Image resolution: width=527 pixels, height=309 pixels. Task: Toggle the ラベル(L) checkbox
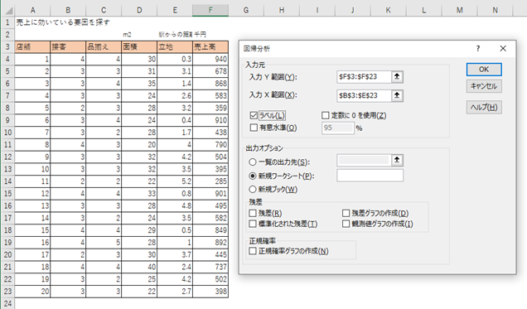(x=254, y=115)
